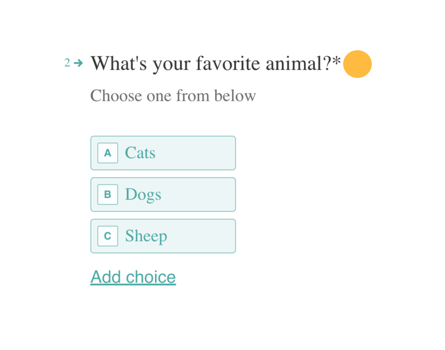Image resolution: width=445 pixels, height=350 pixels.
Task: Click empty area inside Dogs option box
Action: coord(198,194)
